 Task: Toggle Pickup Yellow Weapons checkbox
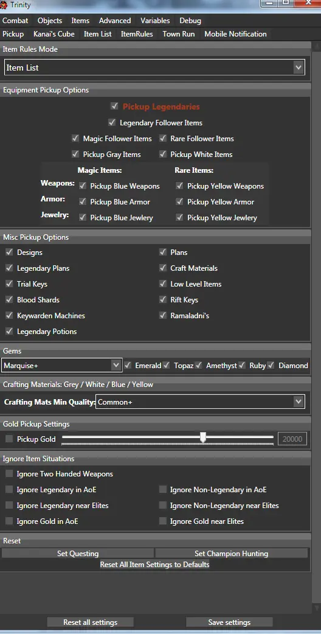pyautogui.click(x=180, y=186)
